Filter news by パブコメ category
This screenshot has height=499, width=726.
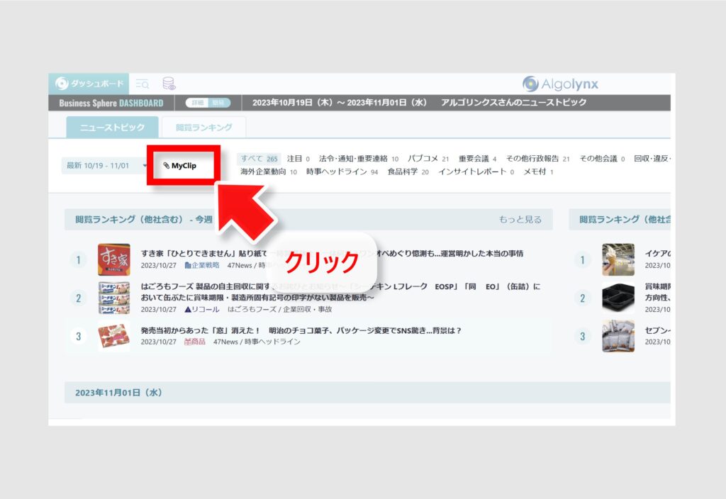tap(428, 159)
